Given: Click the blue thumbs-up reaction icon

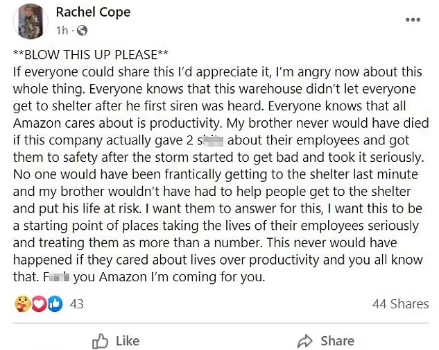Looking at the screenshot, I should (55, 303).
